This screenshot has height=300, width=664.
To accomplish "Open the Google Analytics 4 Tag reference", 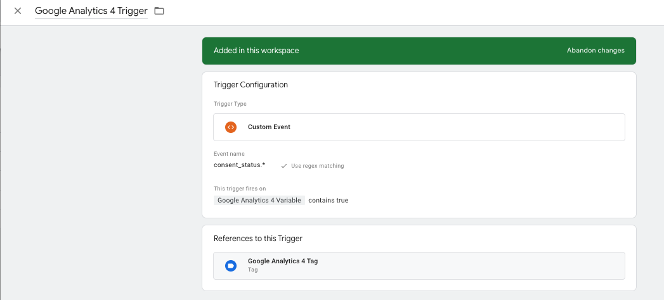I will [419, 266].
